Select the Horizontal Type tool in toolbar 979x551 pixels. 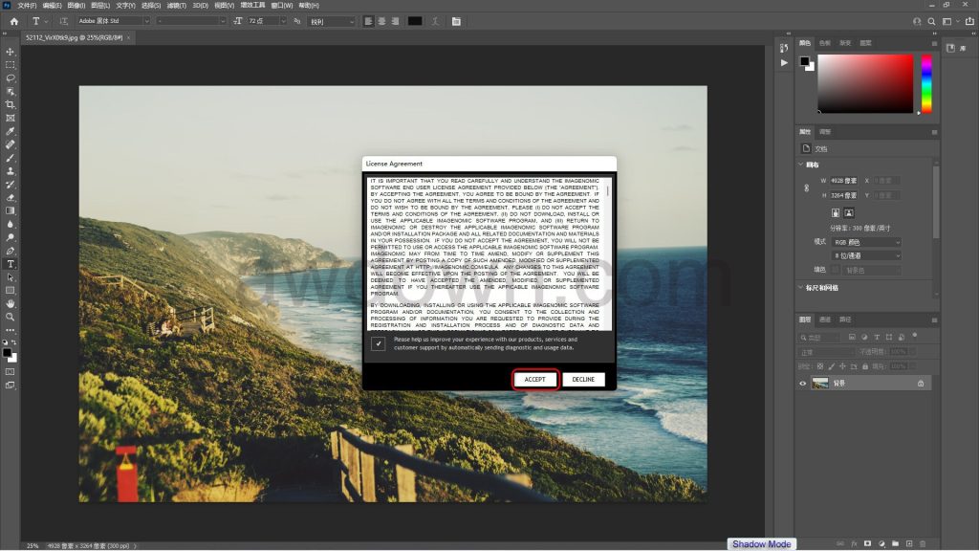11,263
